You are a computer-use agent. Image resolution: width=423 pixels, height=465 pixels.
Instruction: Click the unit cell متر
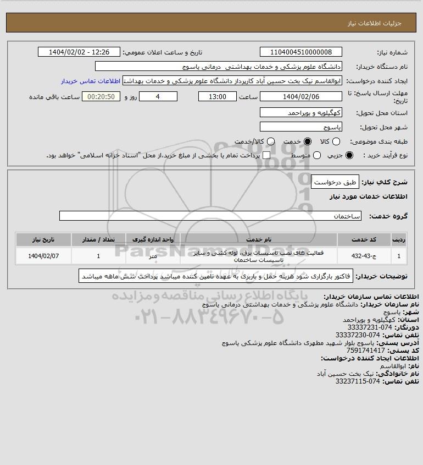tap(153, 256)
